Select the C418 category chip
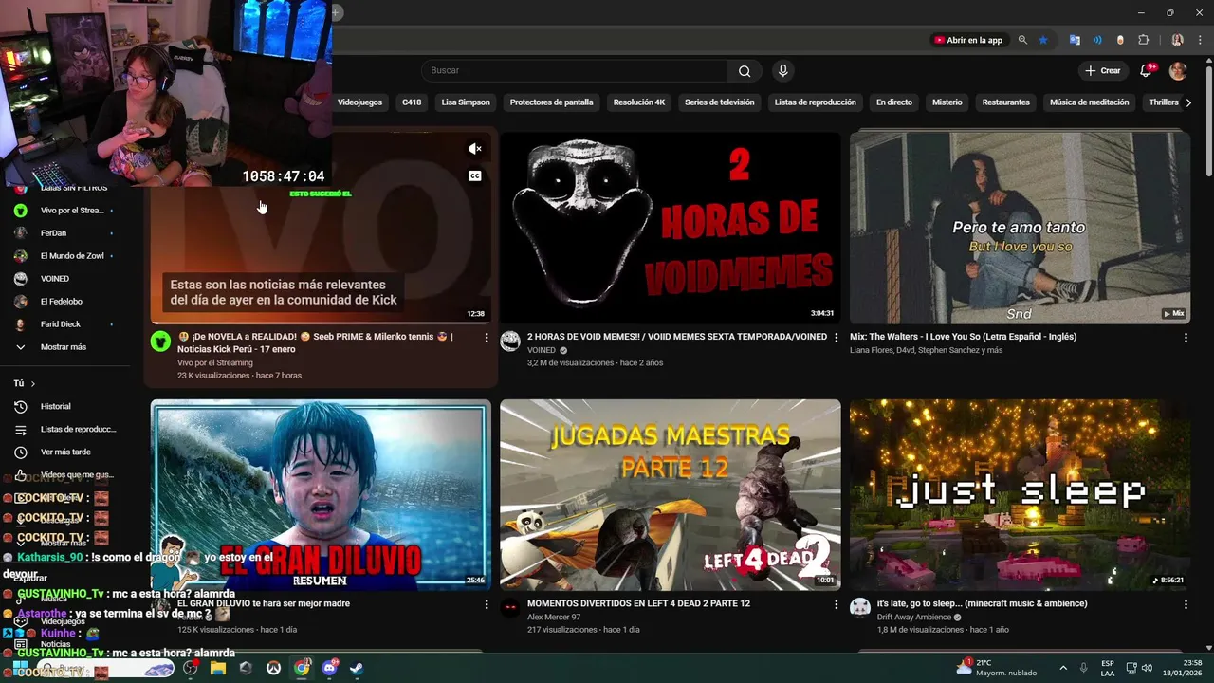Viewport: 1214px width, 683px height. click(412, 102)
